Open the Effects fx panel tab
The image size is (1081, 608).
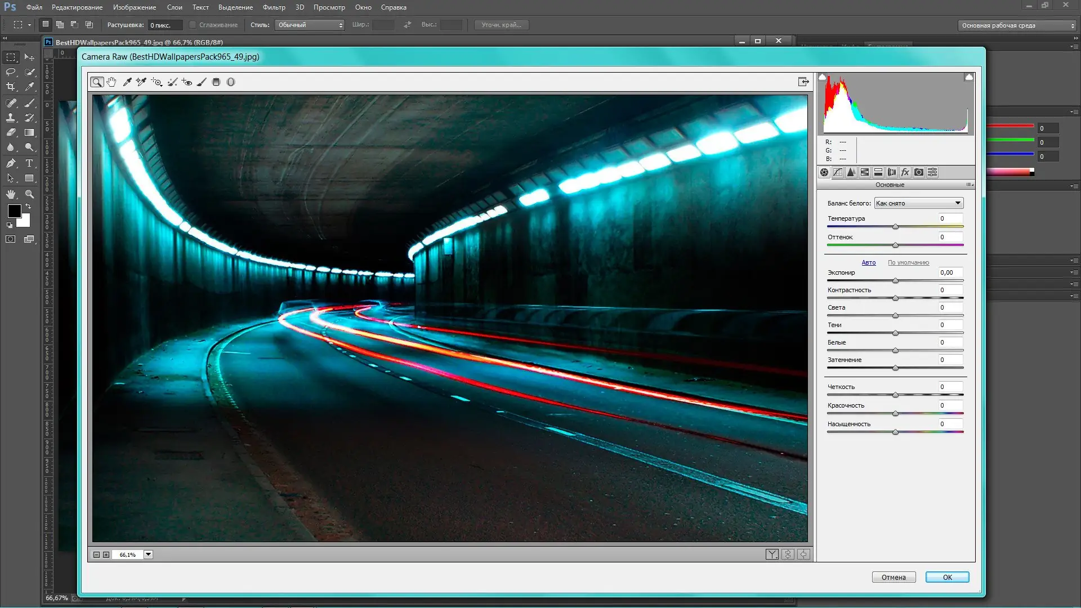tap(905, 172)
